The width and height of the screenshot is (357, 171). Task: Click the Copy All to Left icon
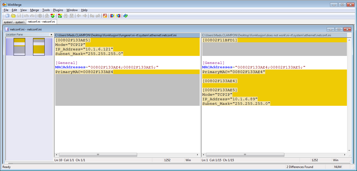click(x=118, y=16)
